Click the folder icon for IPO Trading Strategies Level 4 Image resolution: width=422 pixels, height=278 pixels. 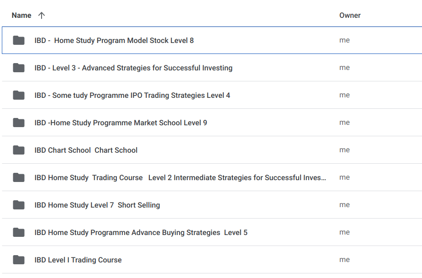(18, 95)
